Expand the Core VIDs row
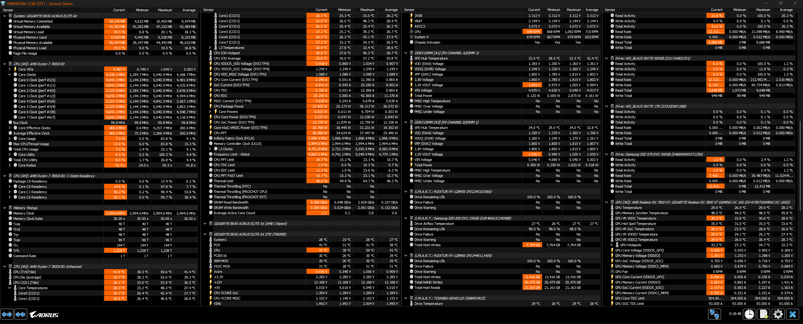Image resolution: width=803 pixels, height=324 pixels. (9, 69)
